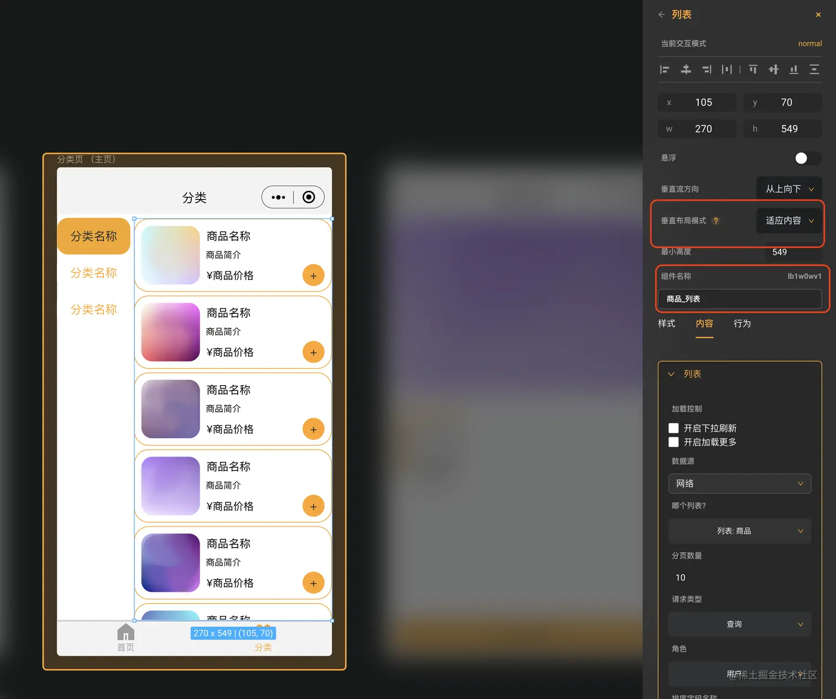
Task: Enable 开启下拉刷新 checkbox
Action: pyautogui.click(x=673, y=428)
